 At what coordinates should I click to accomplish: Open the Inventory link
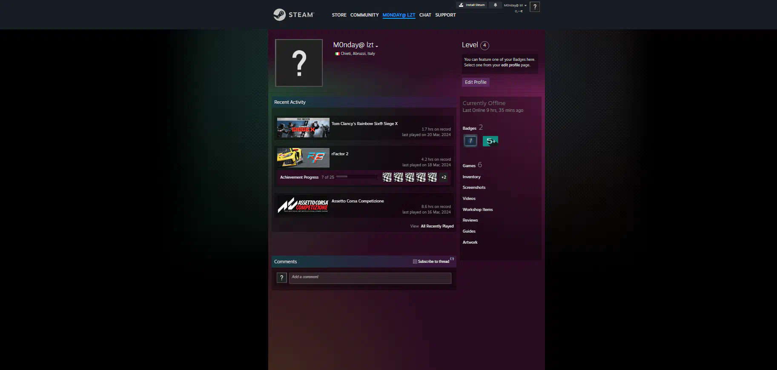pyautogui.click(x=471, y=177)
